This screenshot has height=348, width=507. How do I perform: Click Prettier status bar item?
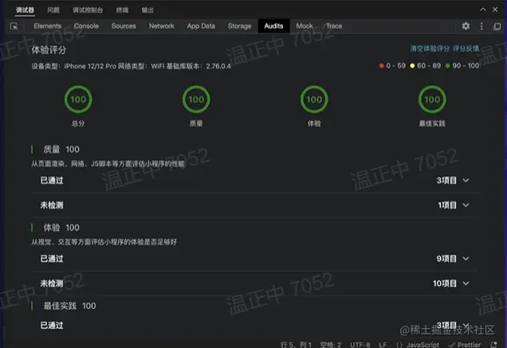pos(465,345)
